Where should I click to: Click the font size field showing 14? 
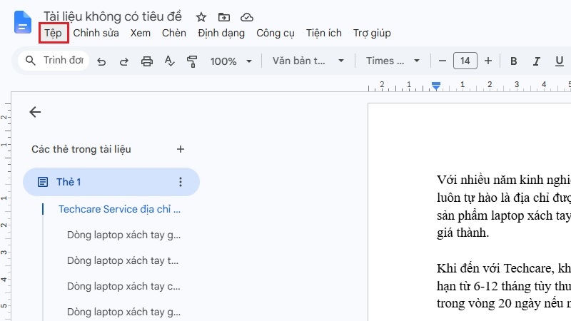(x=465, y=61)
